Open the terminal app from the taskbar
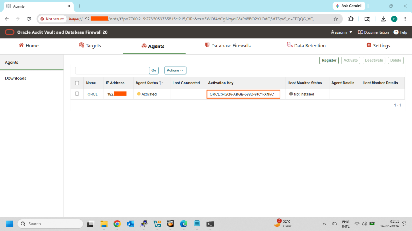Image resolution: width=412 pixels, height=231 pixels. [x=210, y=224]
